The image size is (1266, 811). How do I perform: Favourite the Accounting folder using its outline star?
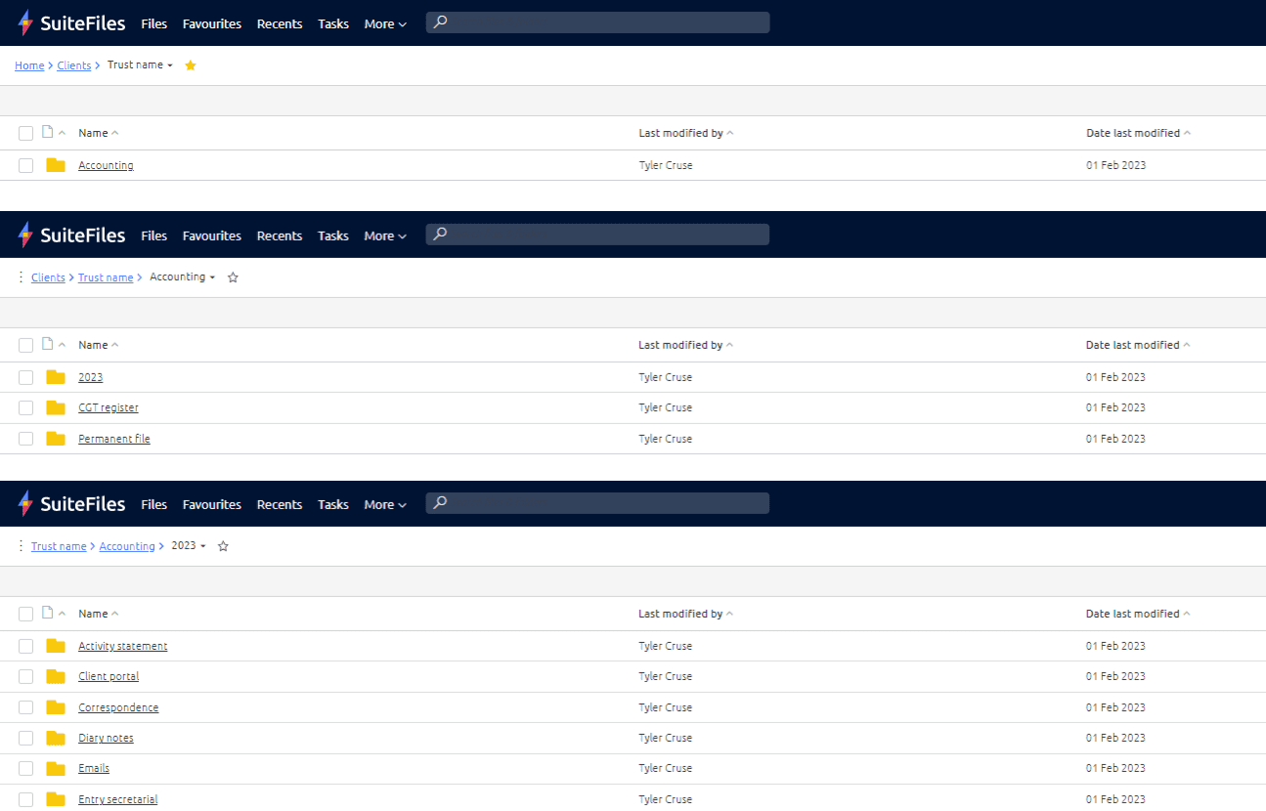[x=233, y=277]
